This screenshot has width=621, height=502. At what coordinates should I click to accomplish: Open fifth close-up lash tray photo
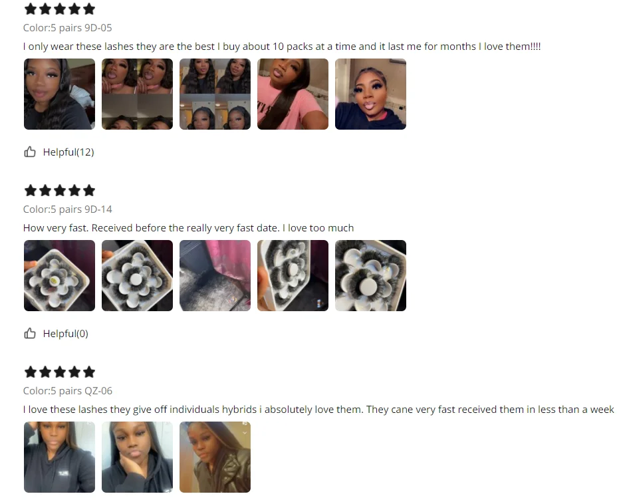coord(370,275)
